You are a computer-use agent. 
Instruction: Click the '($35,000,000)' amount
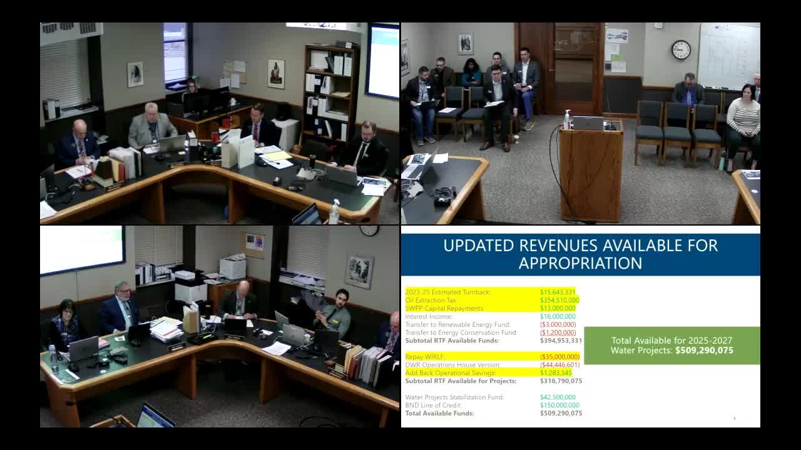(x=559, y=356)
